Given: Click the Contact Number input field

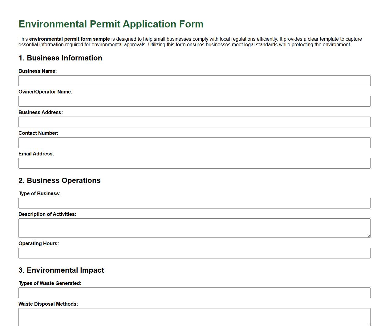Looking at the screenshot, I should [x=194, y=142].
